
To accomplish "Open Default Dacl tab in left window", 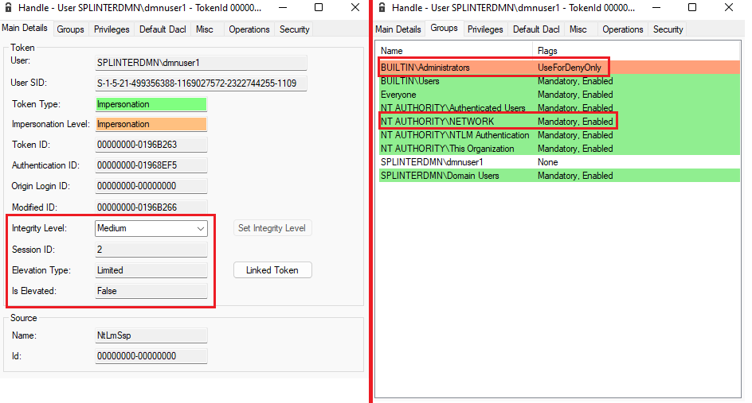I will 163,29.
